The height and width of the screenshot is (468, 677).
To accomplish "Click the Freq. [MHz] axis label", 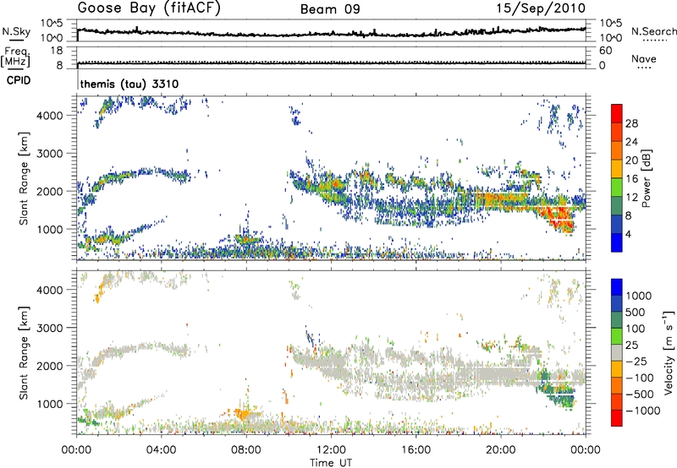I will [15, 57].
